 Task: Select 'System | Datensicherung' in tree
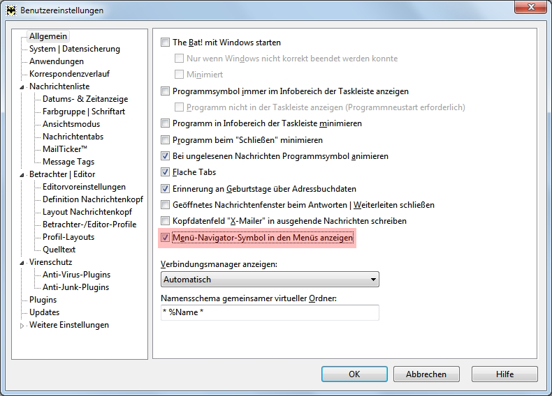click(75, 49)
